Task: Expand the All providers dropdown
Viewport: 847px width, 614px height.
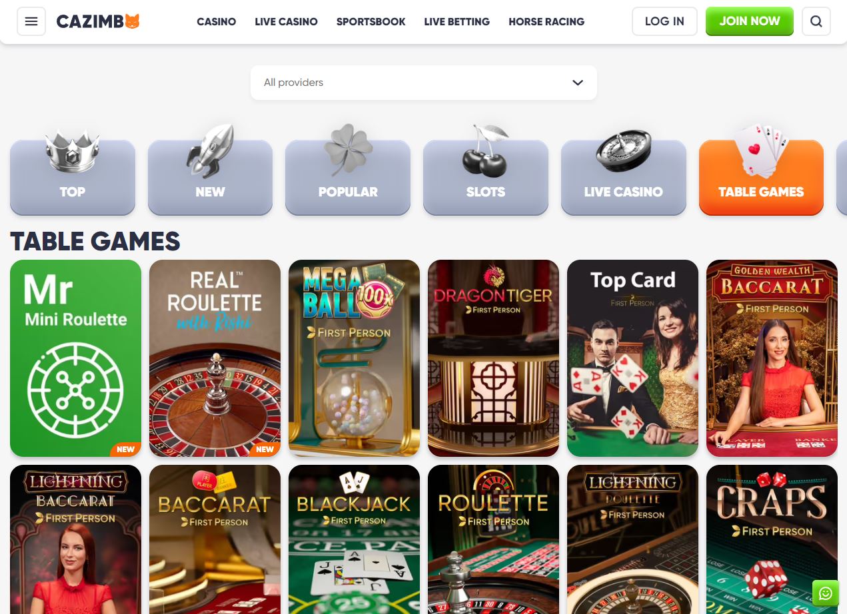Action: click(424, 83)
